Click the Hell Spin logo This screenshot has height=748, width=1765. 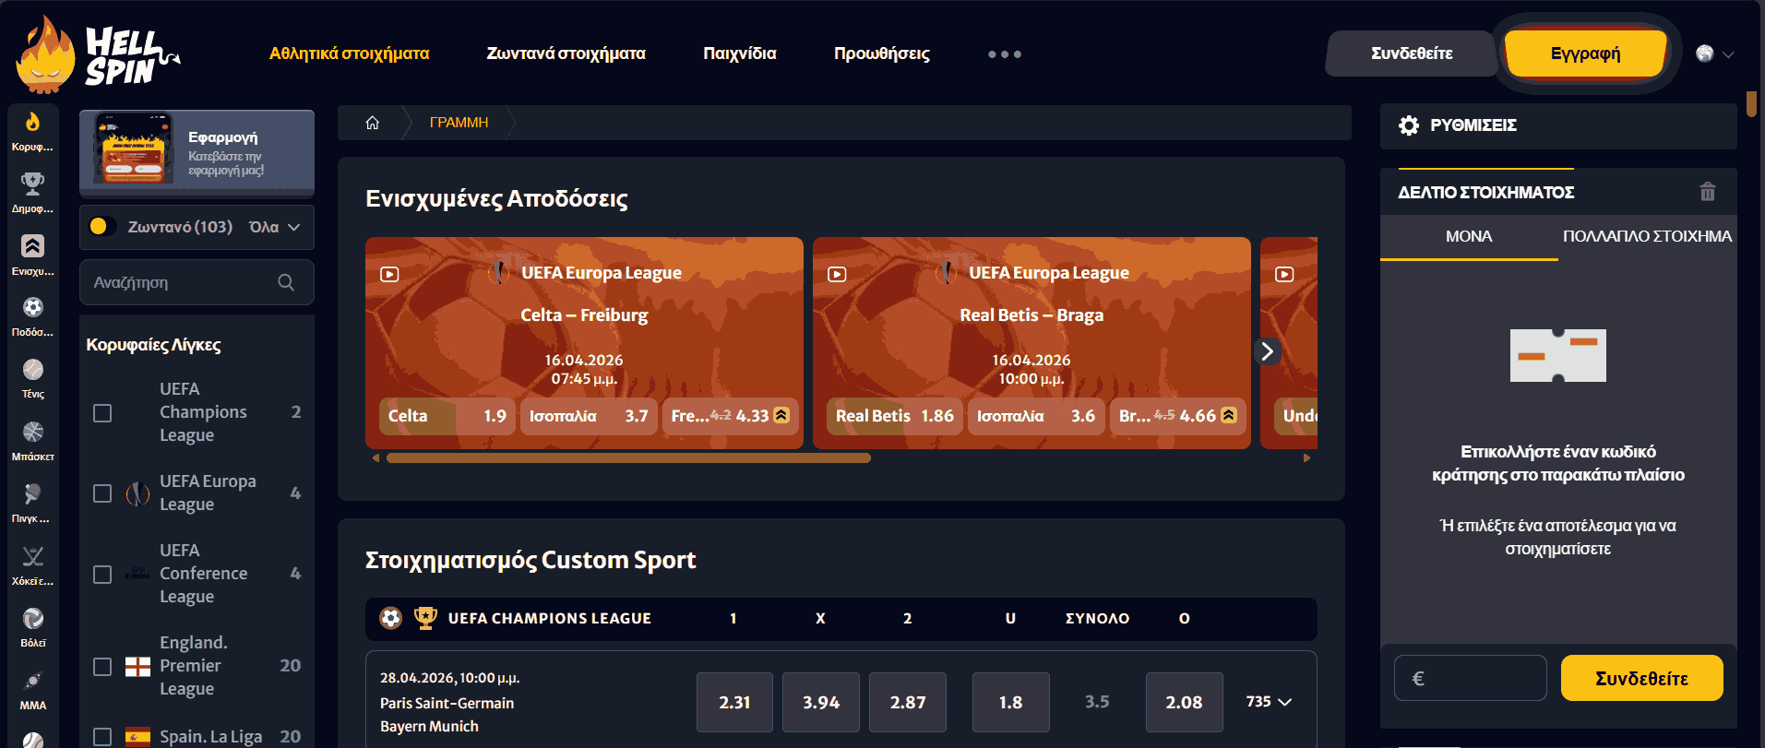coord(98,55)
